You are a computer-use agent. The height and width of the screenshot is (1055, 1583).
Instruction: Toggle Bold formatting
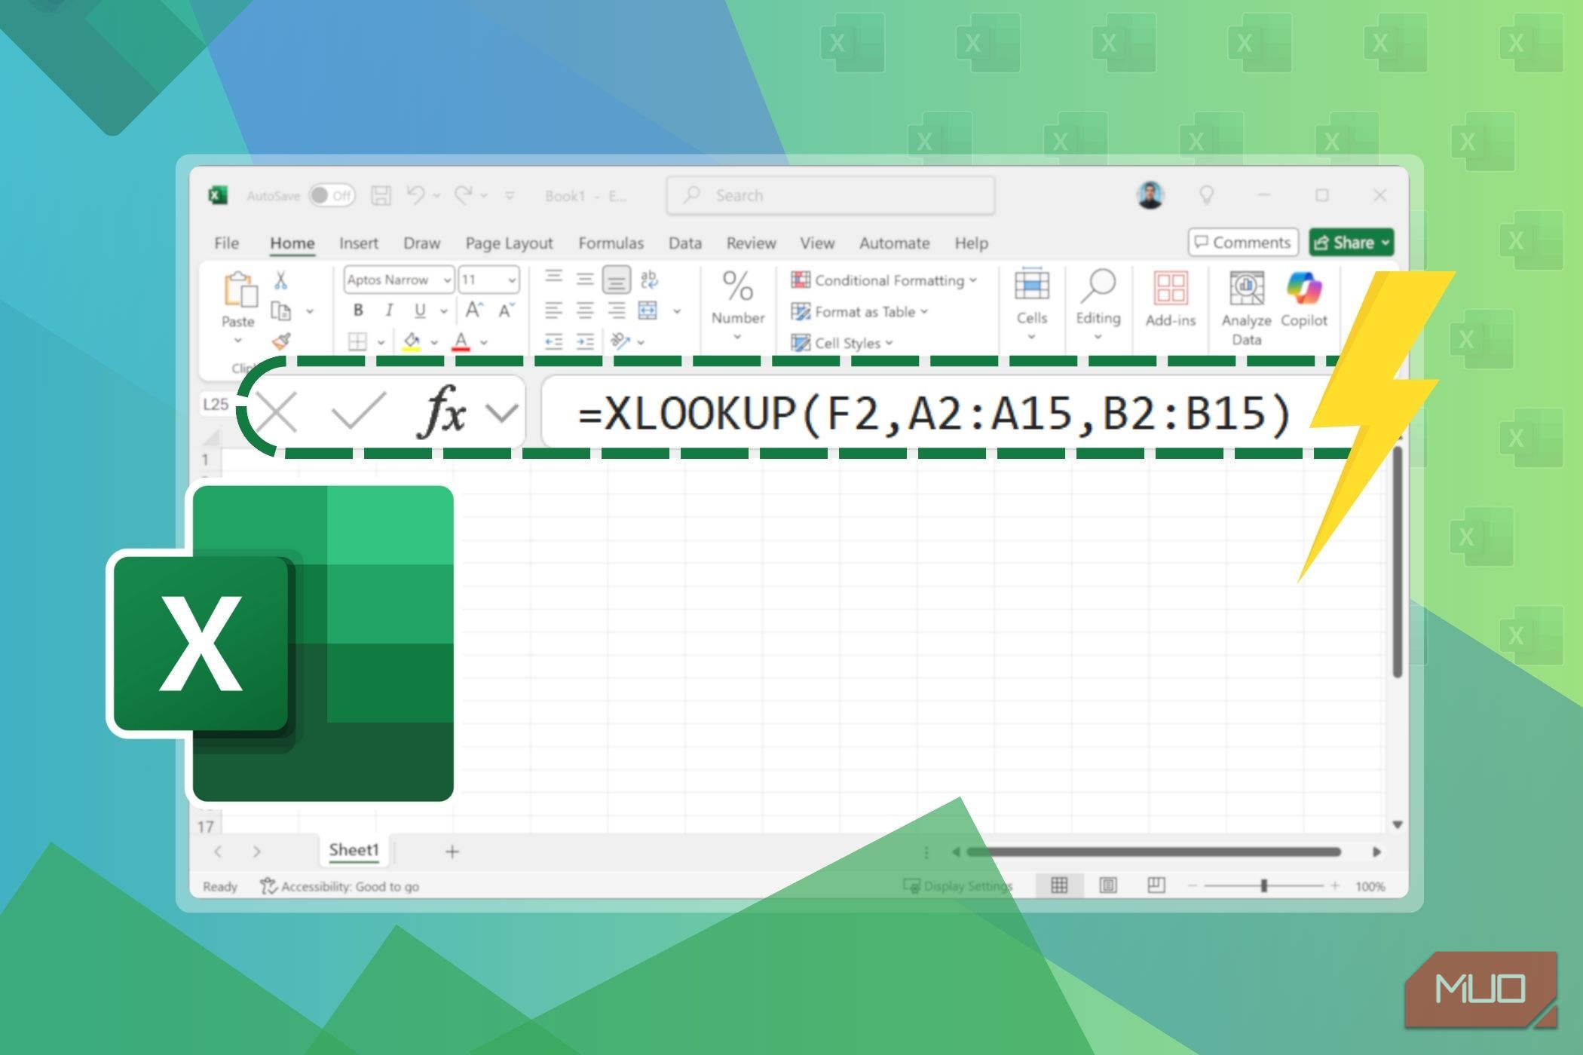pos(358,310)
